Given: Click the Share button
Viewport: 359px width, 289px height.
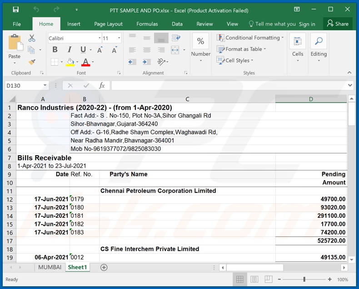Looking at the screenshot, I should coord(338,24).
